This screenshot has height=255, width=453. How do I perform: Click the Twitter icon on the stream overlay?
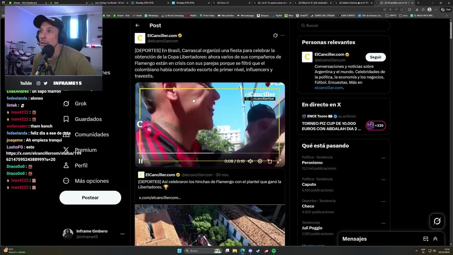point(45,83)
